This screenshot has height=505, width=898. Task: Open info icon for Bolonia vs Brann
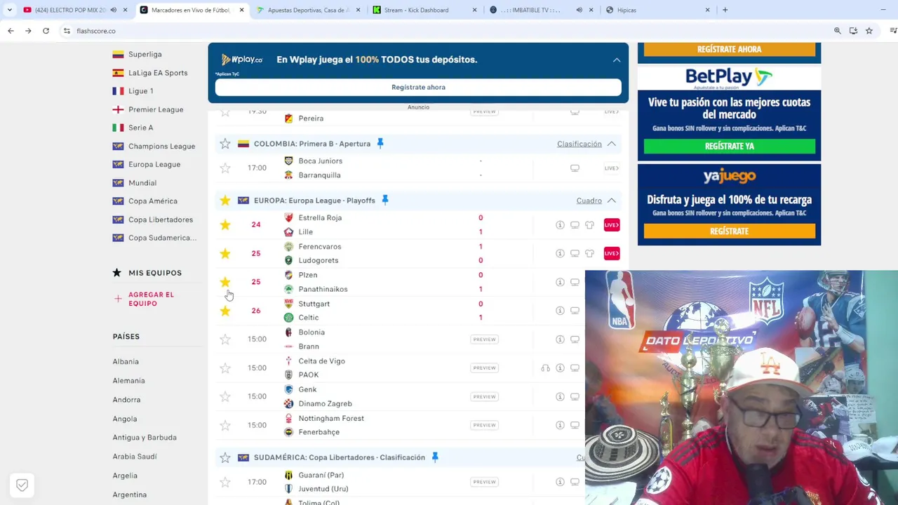[560, 339]
